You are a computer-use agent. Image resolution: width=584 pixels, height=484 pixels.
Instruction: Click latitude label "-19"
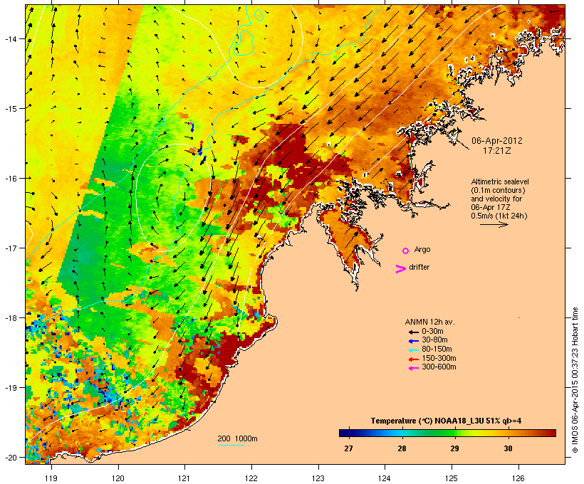[11, 388]
